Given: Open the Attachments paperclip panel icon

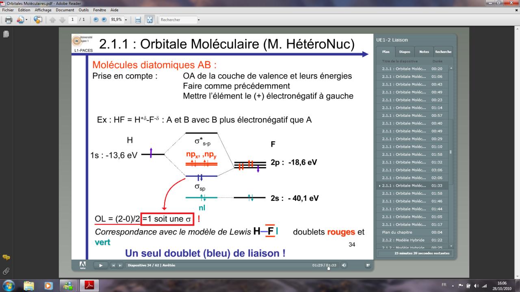Looking at the screenshot, I should click(6, 271).
